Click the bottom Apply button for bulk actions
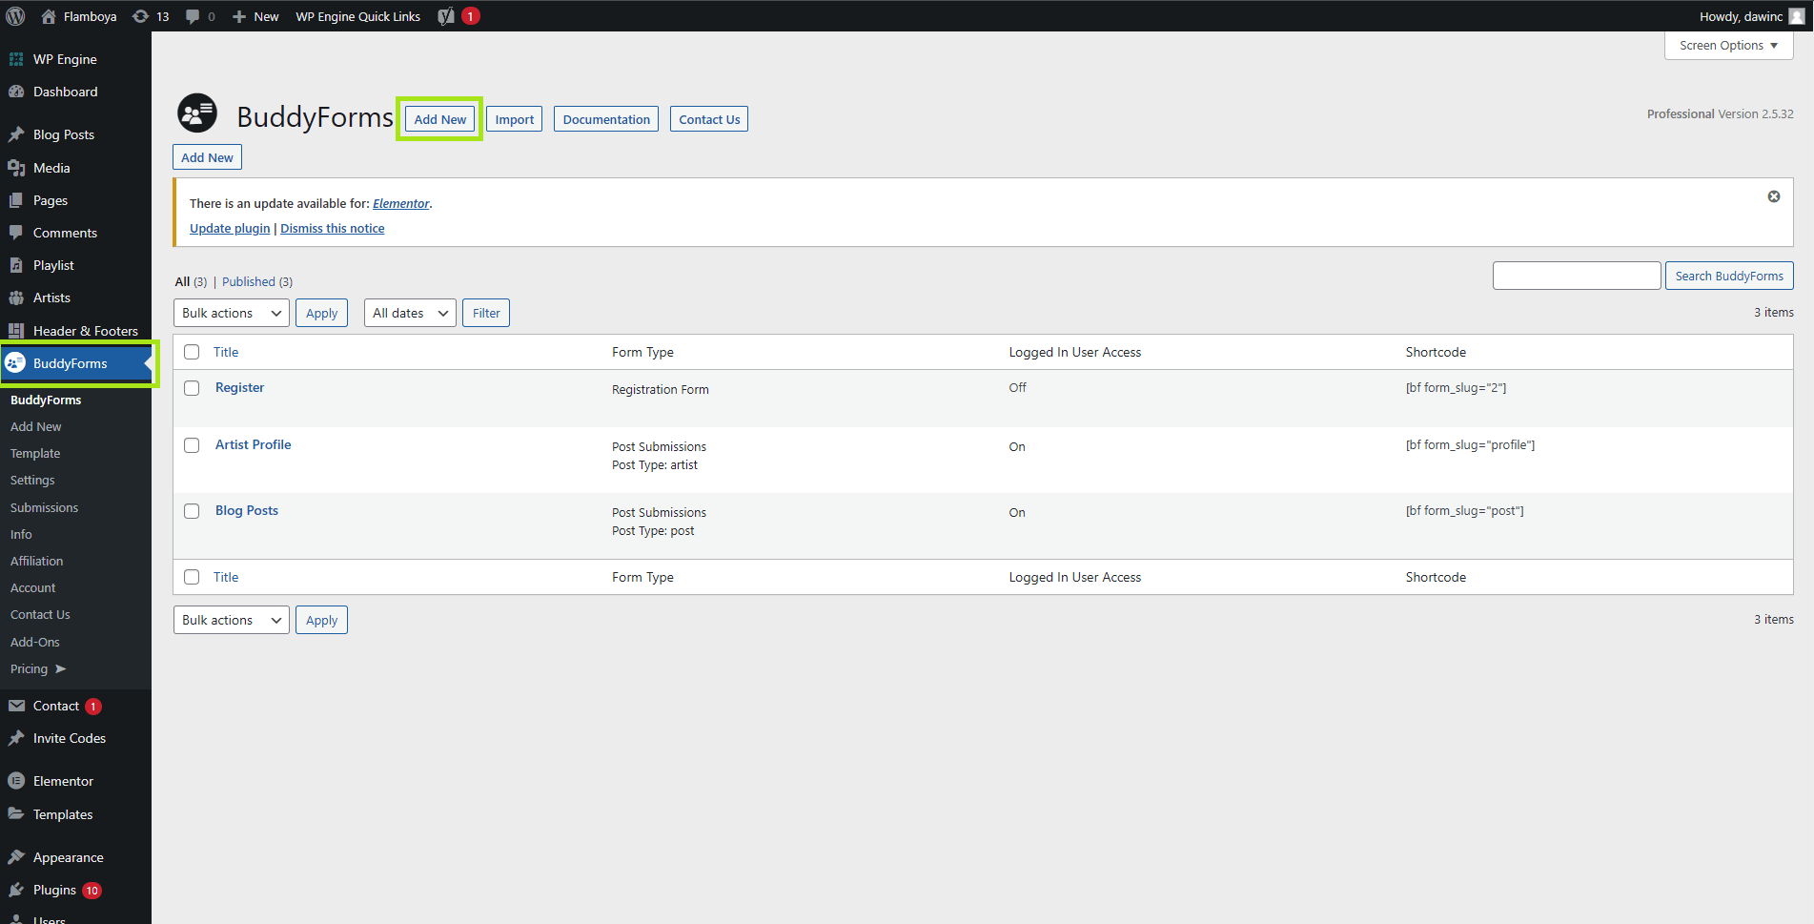Viewport: 1814px width, 924px height. (322, 620)
